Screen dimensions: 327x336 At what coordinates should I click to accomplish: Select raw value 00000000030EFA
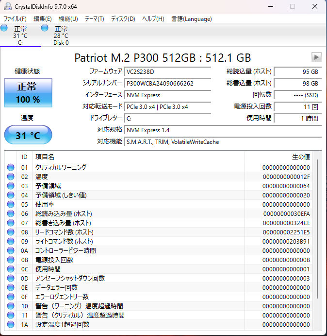(287, 214)
